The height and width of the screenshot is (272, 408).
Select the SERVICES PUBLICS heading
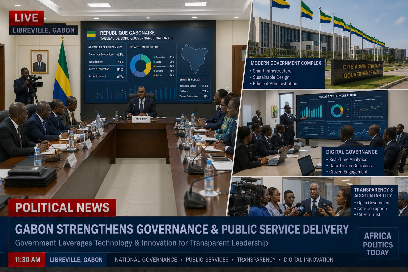pos(190,80)
